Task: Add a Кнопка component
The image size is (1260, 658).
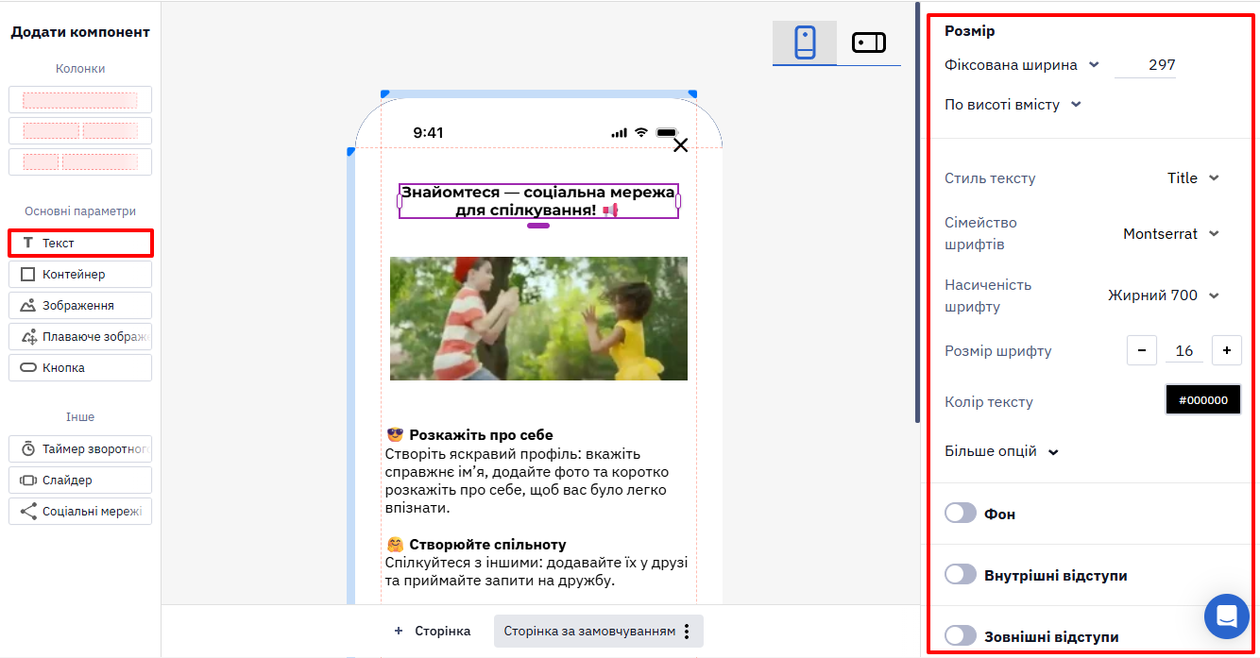Action: 80,367
